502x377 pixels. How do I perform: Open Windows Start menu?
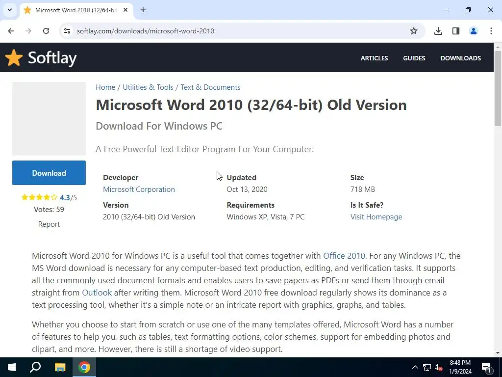[x=12, y=367]
